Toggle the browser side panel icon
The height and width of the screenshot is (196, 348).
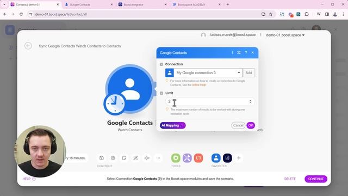(327, 14)
